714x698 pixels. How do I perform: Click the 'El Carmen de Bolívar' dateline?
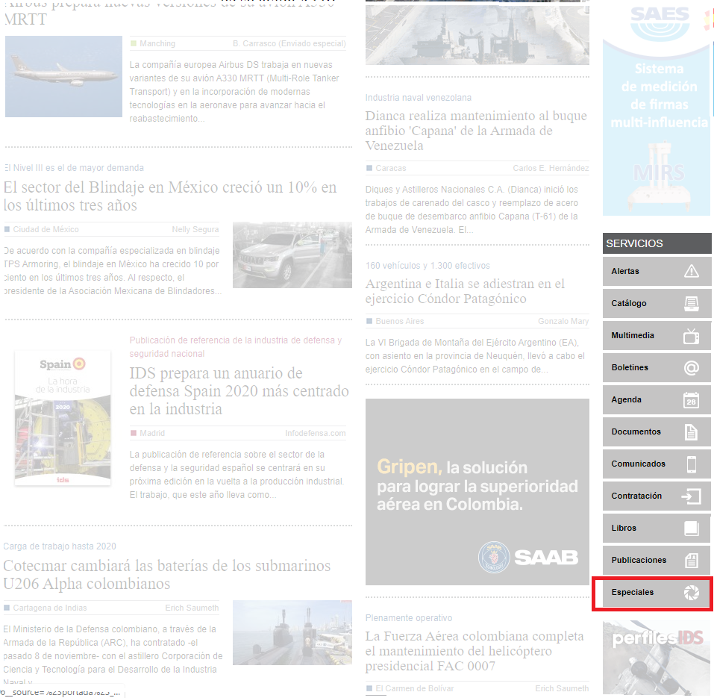coord(414,688)
